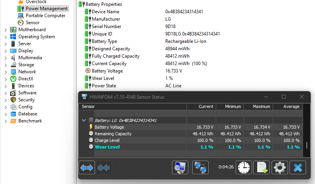
Task: Select the Device Name property row
Action: tap(144, 12)
